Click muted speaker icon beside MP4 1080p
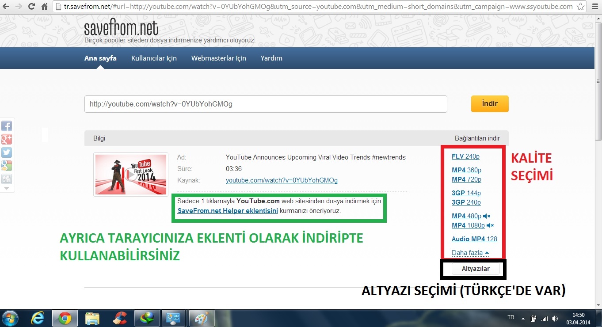Viewport: 602px width, 327px height. coord(490,225)
